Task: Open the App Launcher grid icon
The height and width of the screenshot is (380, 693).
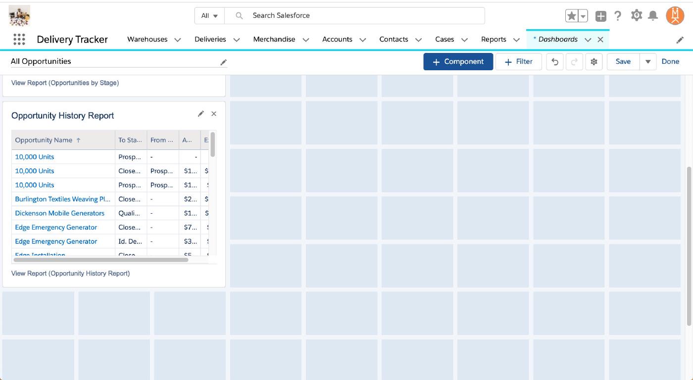Action: click(x=19, y=40)
